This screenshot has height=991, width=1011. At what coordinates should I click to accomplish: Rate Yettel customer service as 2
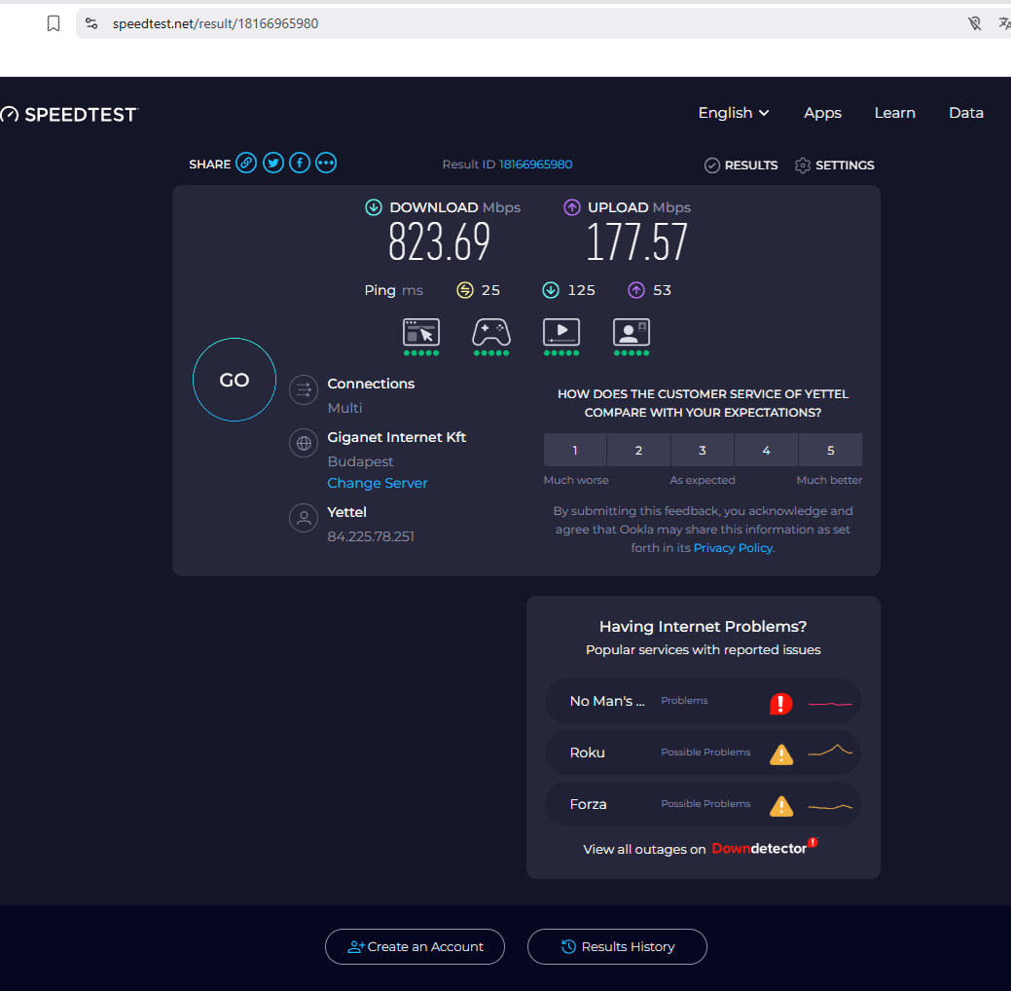(x=638, y=450)
